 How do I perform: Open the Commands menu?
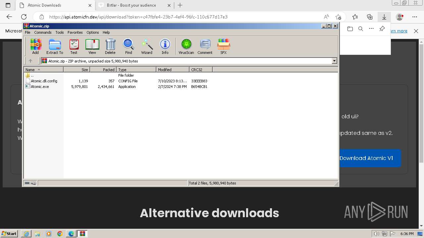point(43,32)
